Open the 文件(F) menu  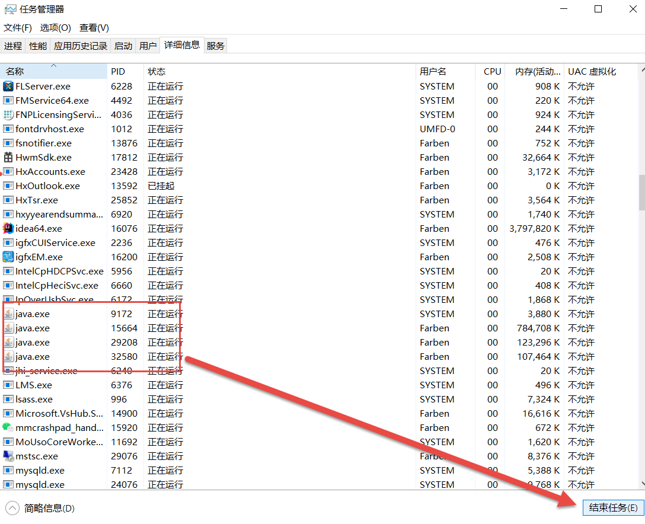(18, 28)
